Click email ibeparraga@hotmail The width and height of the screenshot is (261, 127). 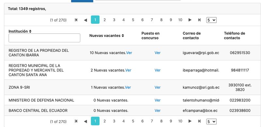tap(201, 70)
